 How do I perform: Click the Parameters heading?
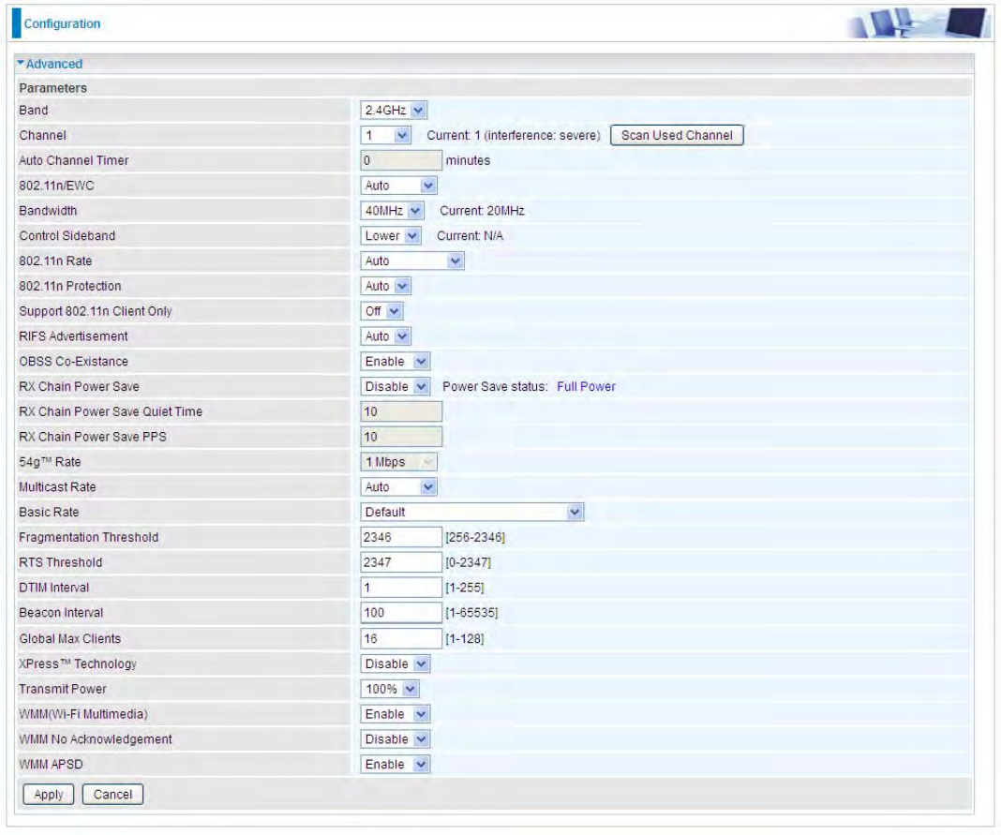pos(53,88)
